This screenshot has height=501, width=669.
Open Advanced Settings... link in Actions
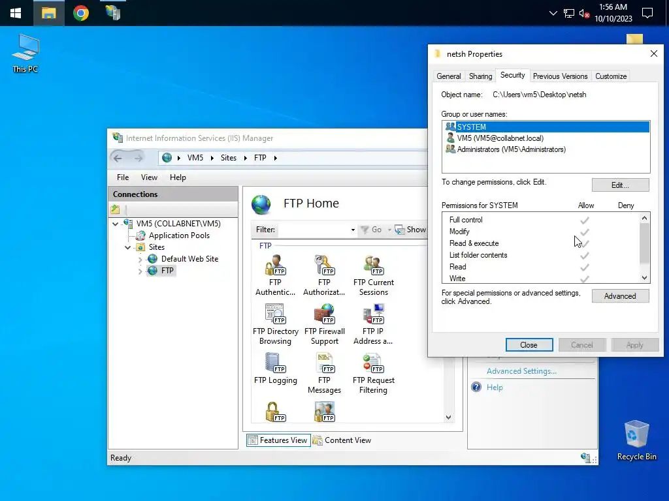coord(521,371)
